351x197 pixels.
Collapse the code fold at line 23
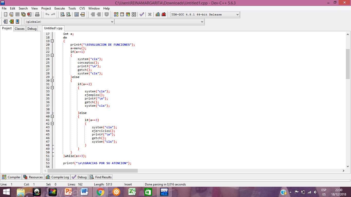[x=52, y=55]
